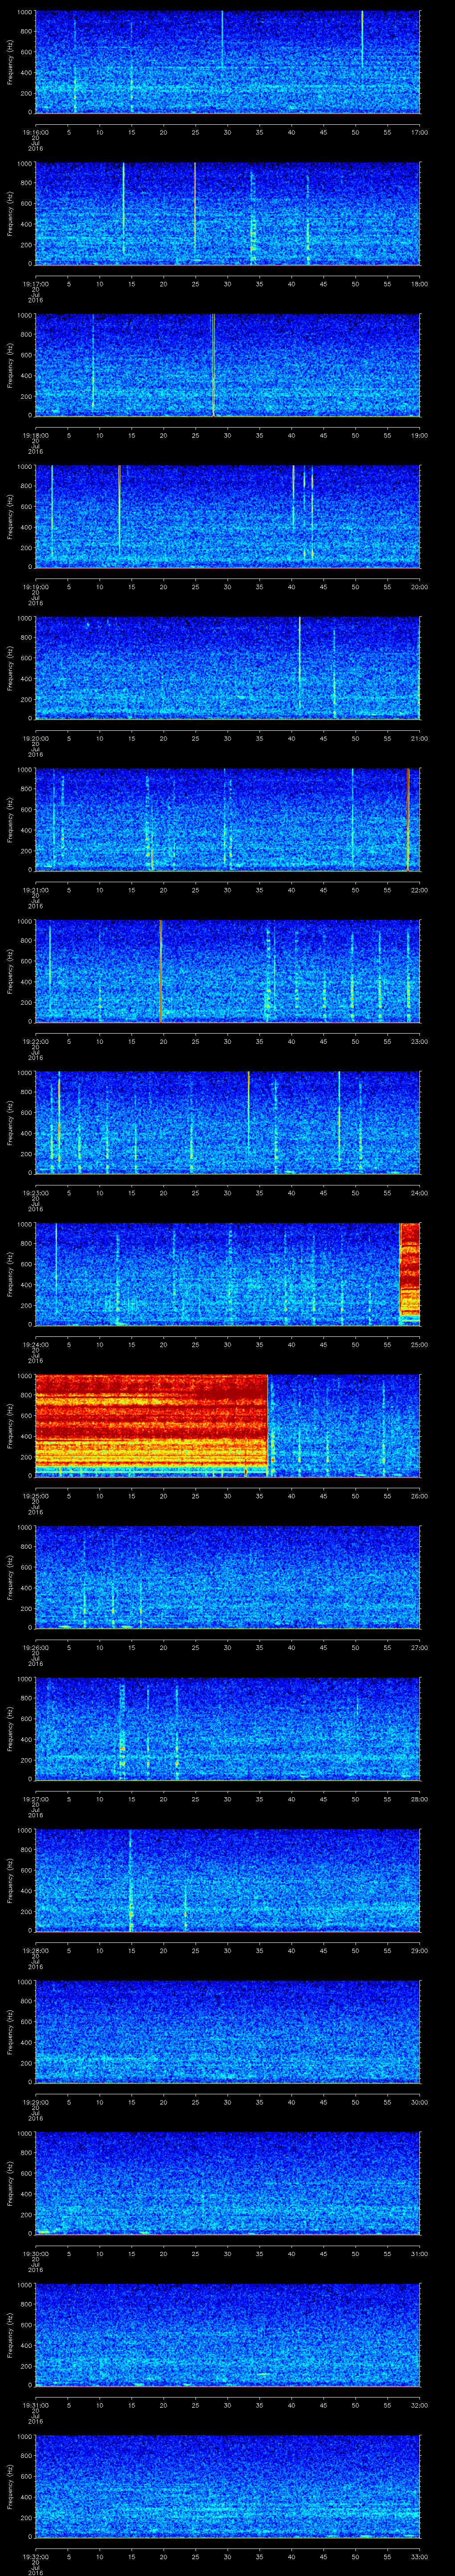The image size is (455, 2576).
Task: Click the "19:27:00" start time label
Action: 35,1799
